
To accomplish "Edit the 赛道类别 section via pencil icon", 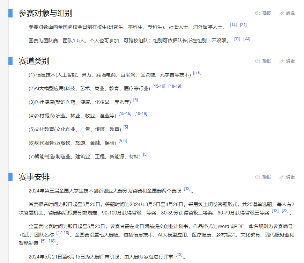I will (282, 61).
